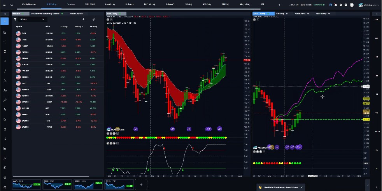Select the pencil drawing tool

pyautogui.click(x=5, y=100)
